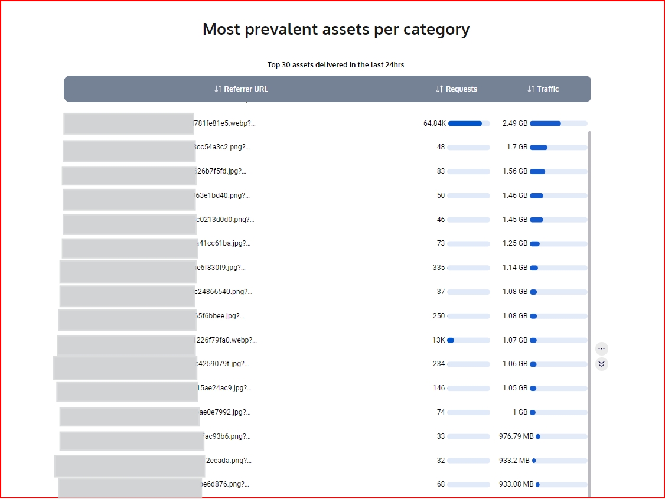The image size is (665, 499).
Task: Click the sort arrows beside Requests
Action: coord(439,89)
